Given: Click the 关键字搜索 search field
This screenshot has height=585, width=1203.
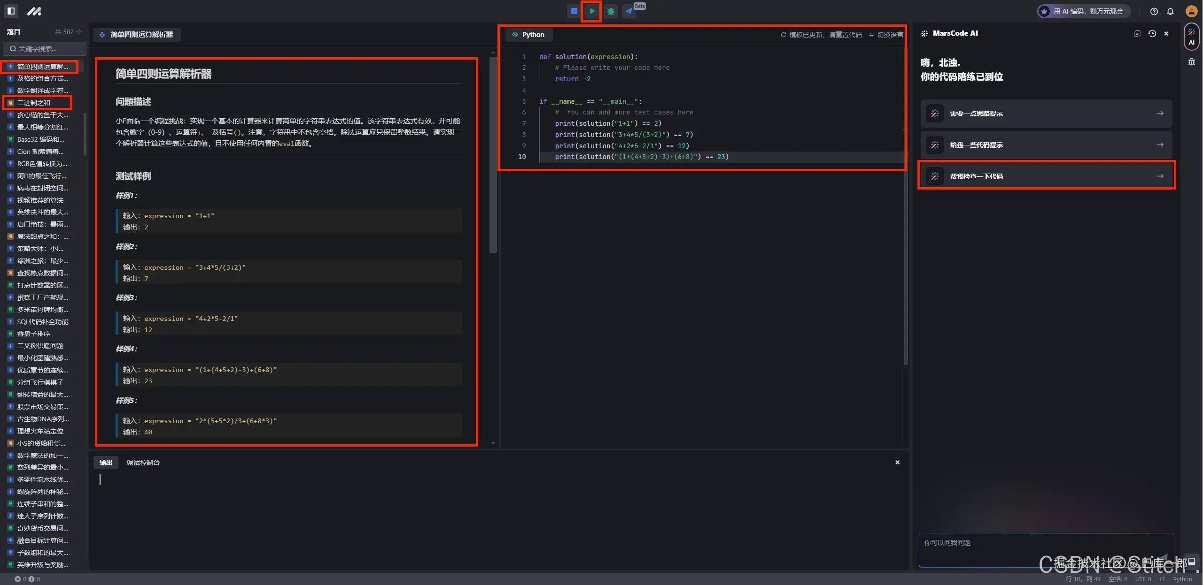Looking at the screenshot, I should click(45, 49).
